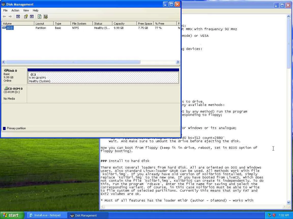
Task: Open the View menu
Action: (26, 10)
